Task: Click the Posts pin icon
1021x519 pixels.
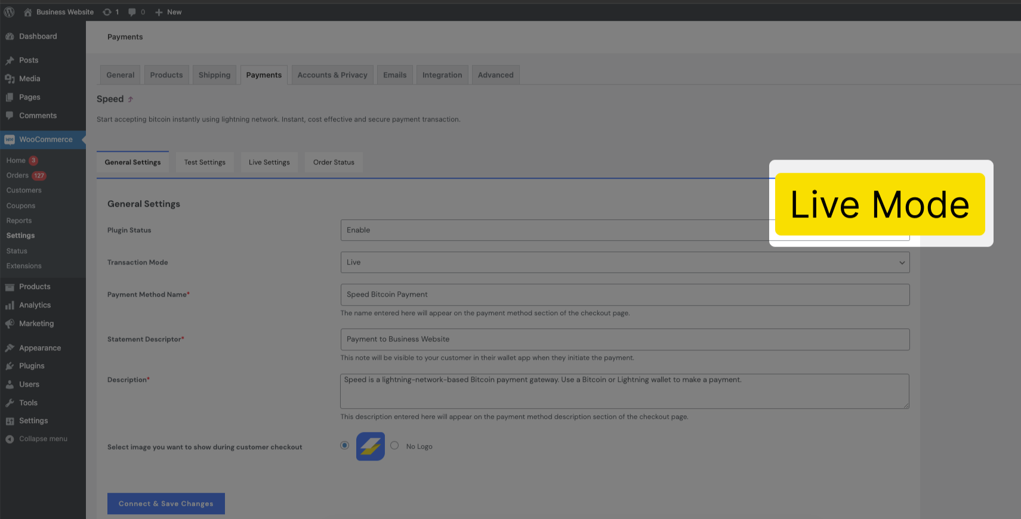Action: click(x=10, y=60)
